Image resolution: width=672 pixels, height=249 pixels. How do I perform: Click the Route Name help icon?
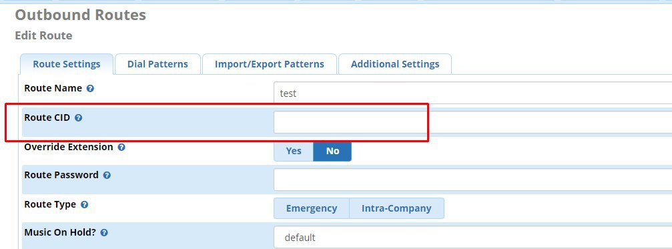click(90, 89)
